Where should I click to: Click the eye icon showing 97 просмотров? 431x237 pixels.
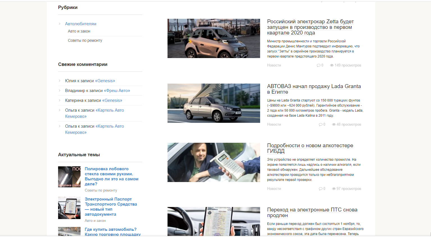pyautogui.click(x=334, y=188)
